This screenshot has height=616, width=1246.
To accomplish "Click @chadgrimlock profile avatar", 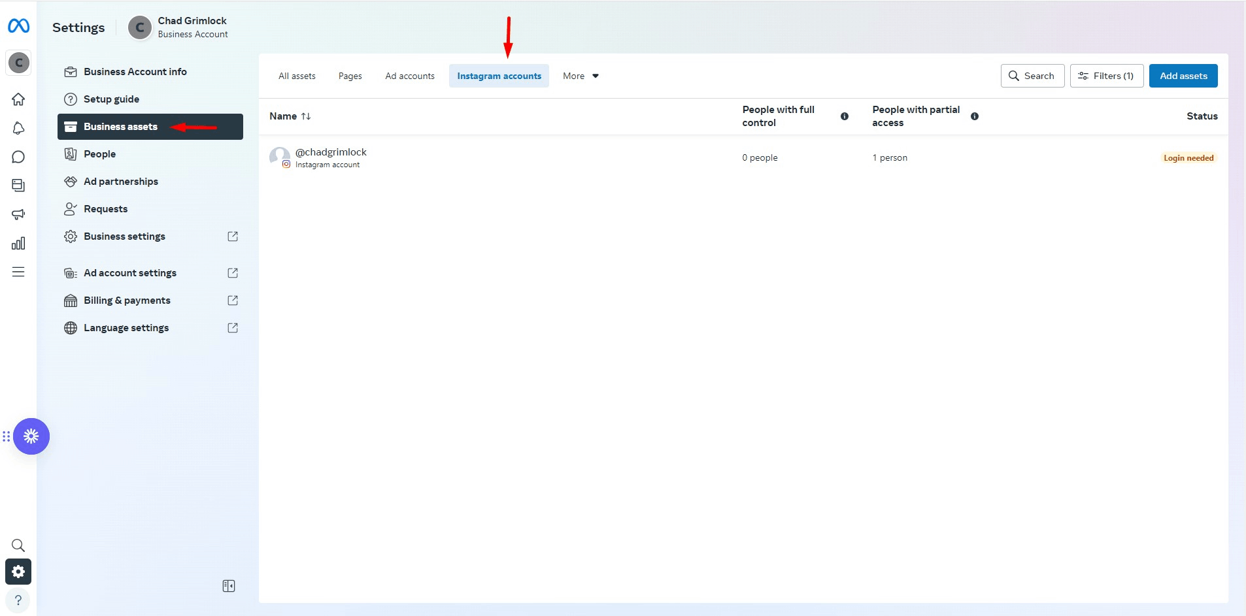I will point(280,157).
